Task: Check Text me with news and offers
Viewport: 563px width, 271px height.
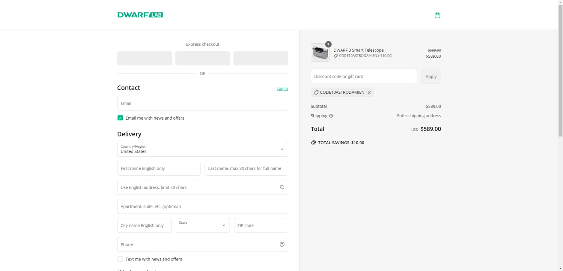Action: [120, 259]
